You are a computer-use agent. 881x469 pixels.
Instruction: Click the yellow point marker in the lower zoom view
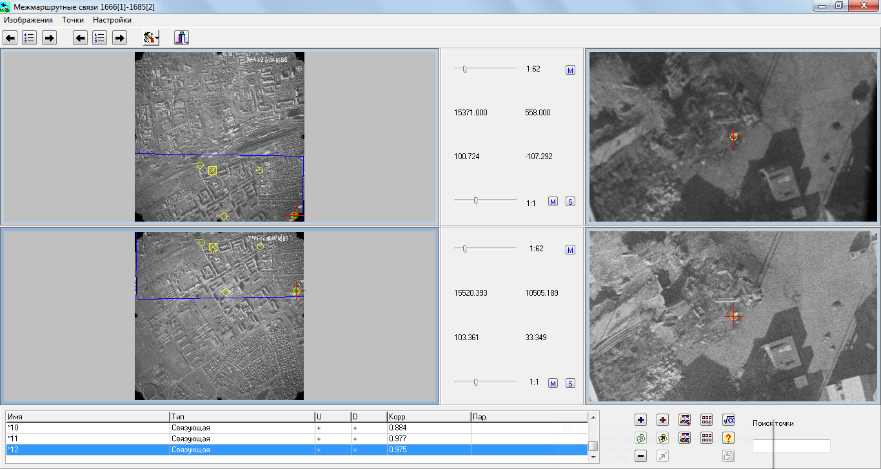pyautogui.click(x=733, y=316)
